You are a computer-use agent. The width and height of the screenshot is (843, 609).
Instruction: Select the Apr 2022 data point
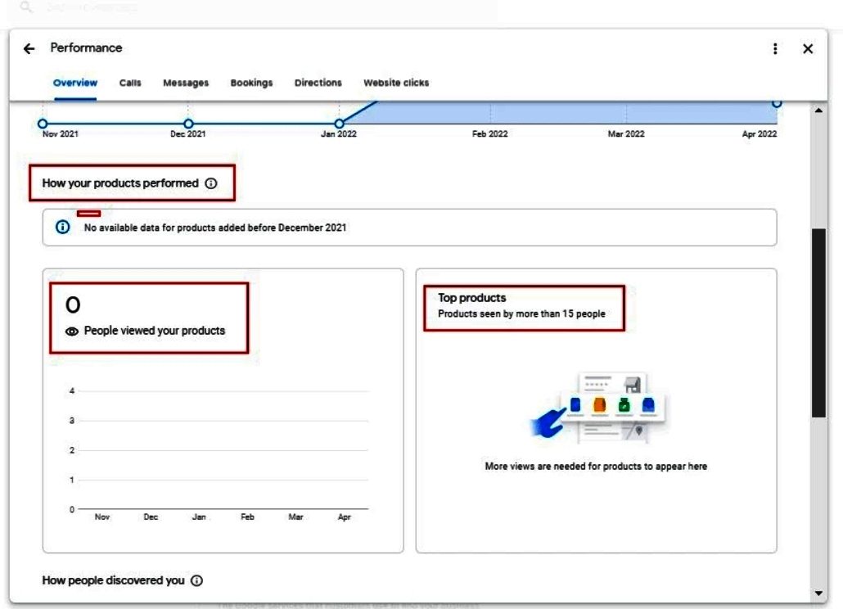(776, 104)
